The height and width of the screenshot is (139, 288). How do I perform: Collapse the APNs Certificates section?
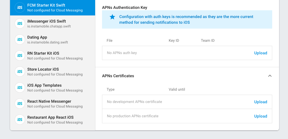click(270, 76)
